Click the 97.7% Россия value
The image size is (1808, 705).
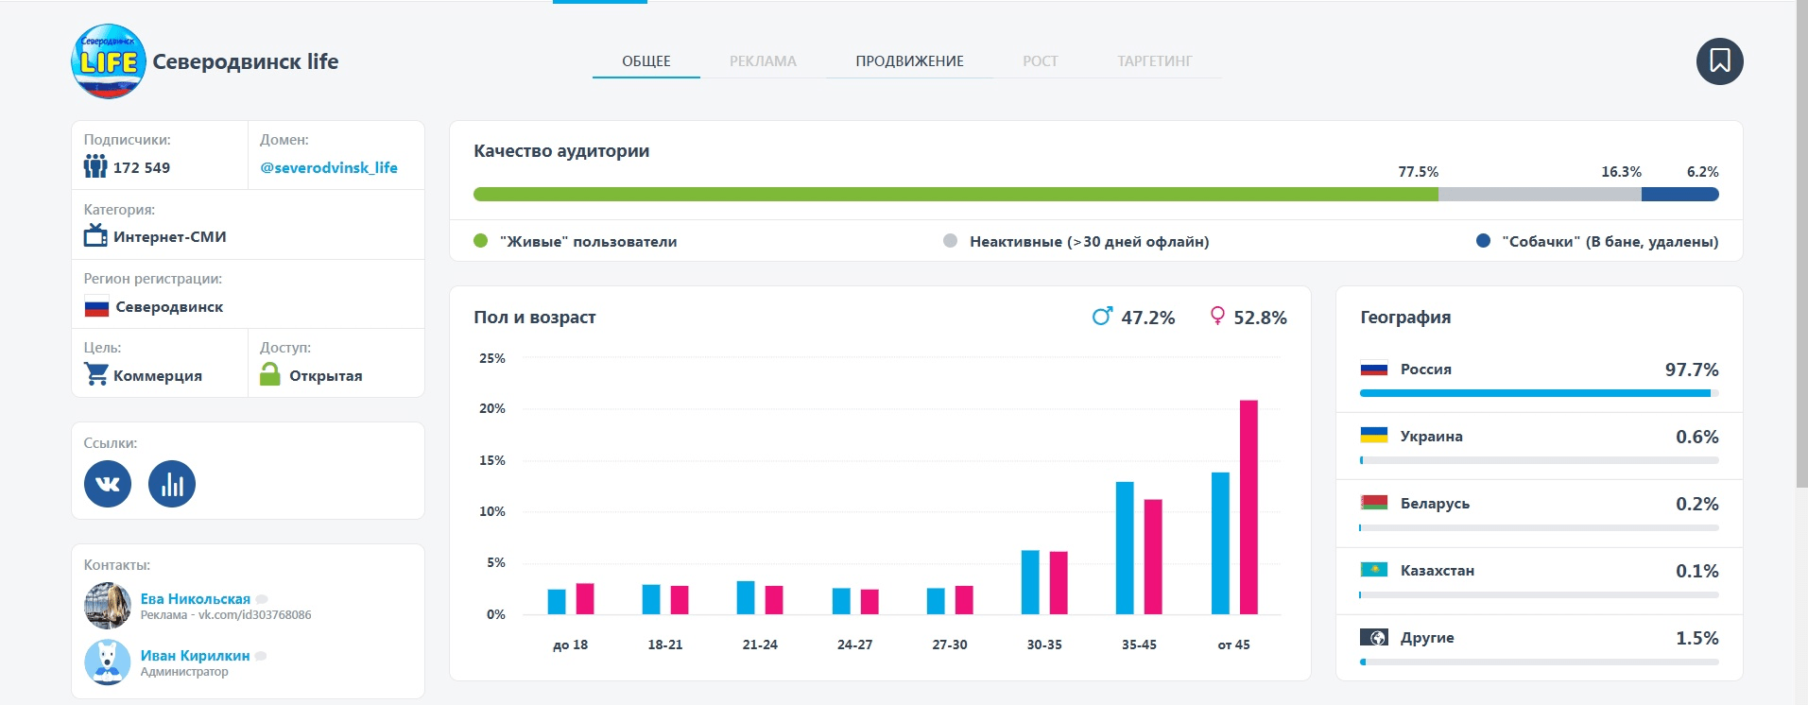coord(1692,370)
